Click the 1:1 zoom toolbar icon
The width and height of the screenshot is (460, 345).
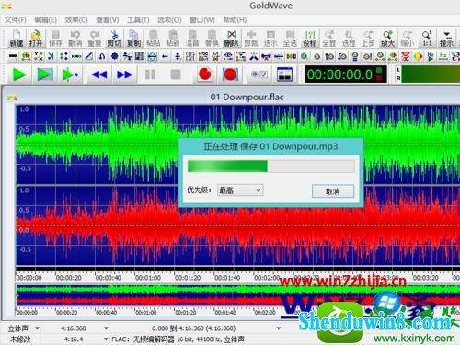[x=427, y=39]
